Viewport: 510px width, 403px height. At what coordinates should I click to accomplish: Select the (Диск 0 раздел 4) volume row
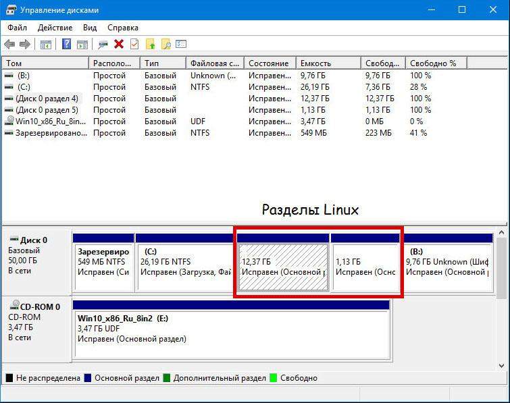pos(234,99)
